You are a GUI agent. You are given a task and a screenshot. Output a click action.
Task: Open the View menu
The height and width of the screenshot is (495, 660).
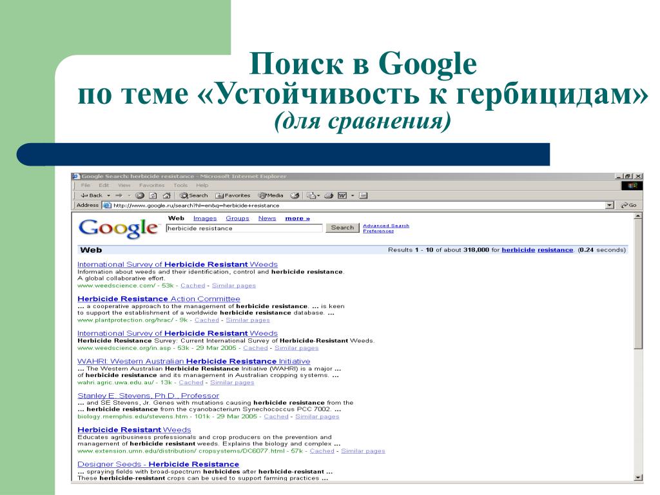[x=124, y=185]
